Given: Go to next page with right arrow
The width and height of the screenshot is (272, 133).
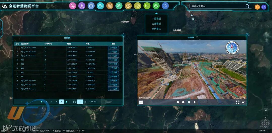Looking at the screenshot, I should [x=66, y=102].
